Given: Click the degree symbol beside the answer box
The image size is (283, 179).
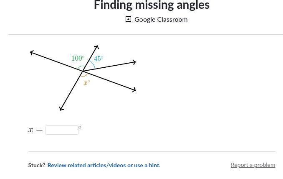Looking at the screenshot, I should coord(80,127).
